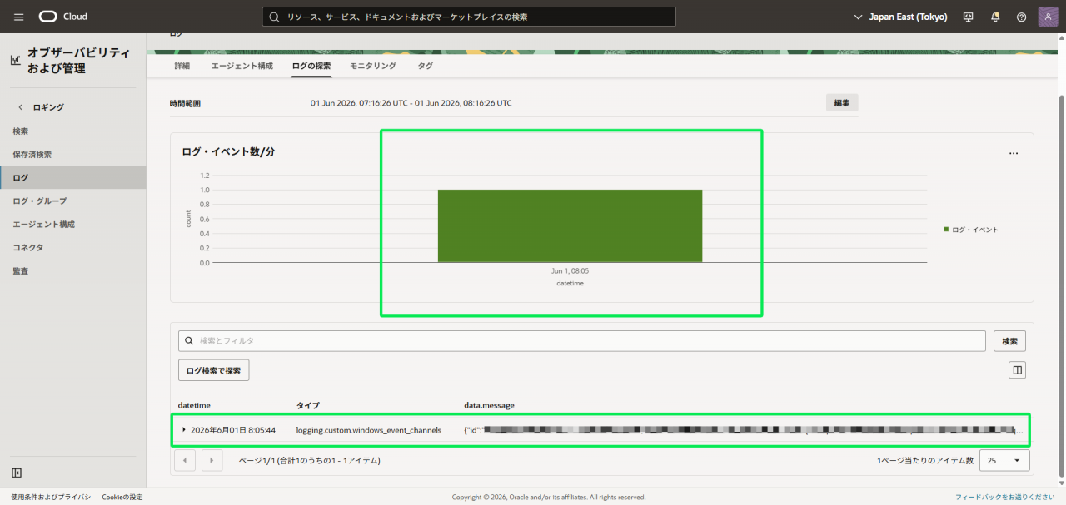This screenshot has height=505, width=1066.
Task: Switch to the 詳細 tab
Action: click(x=182, y=66)
